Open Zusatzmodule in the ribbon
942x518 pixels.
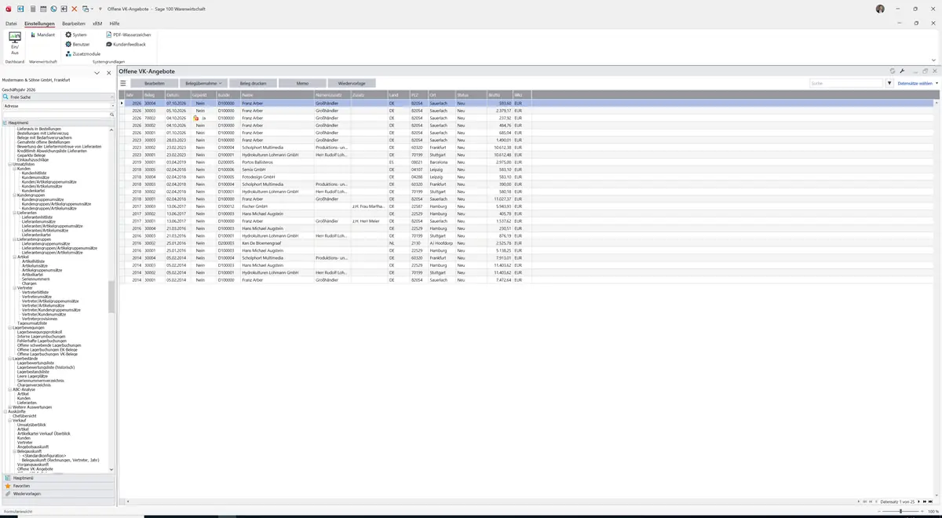point(82,53)
